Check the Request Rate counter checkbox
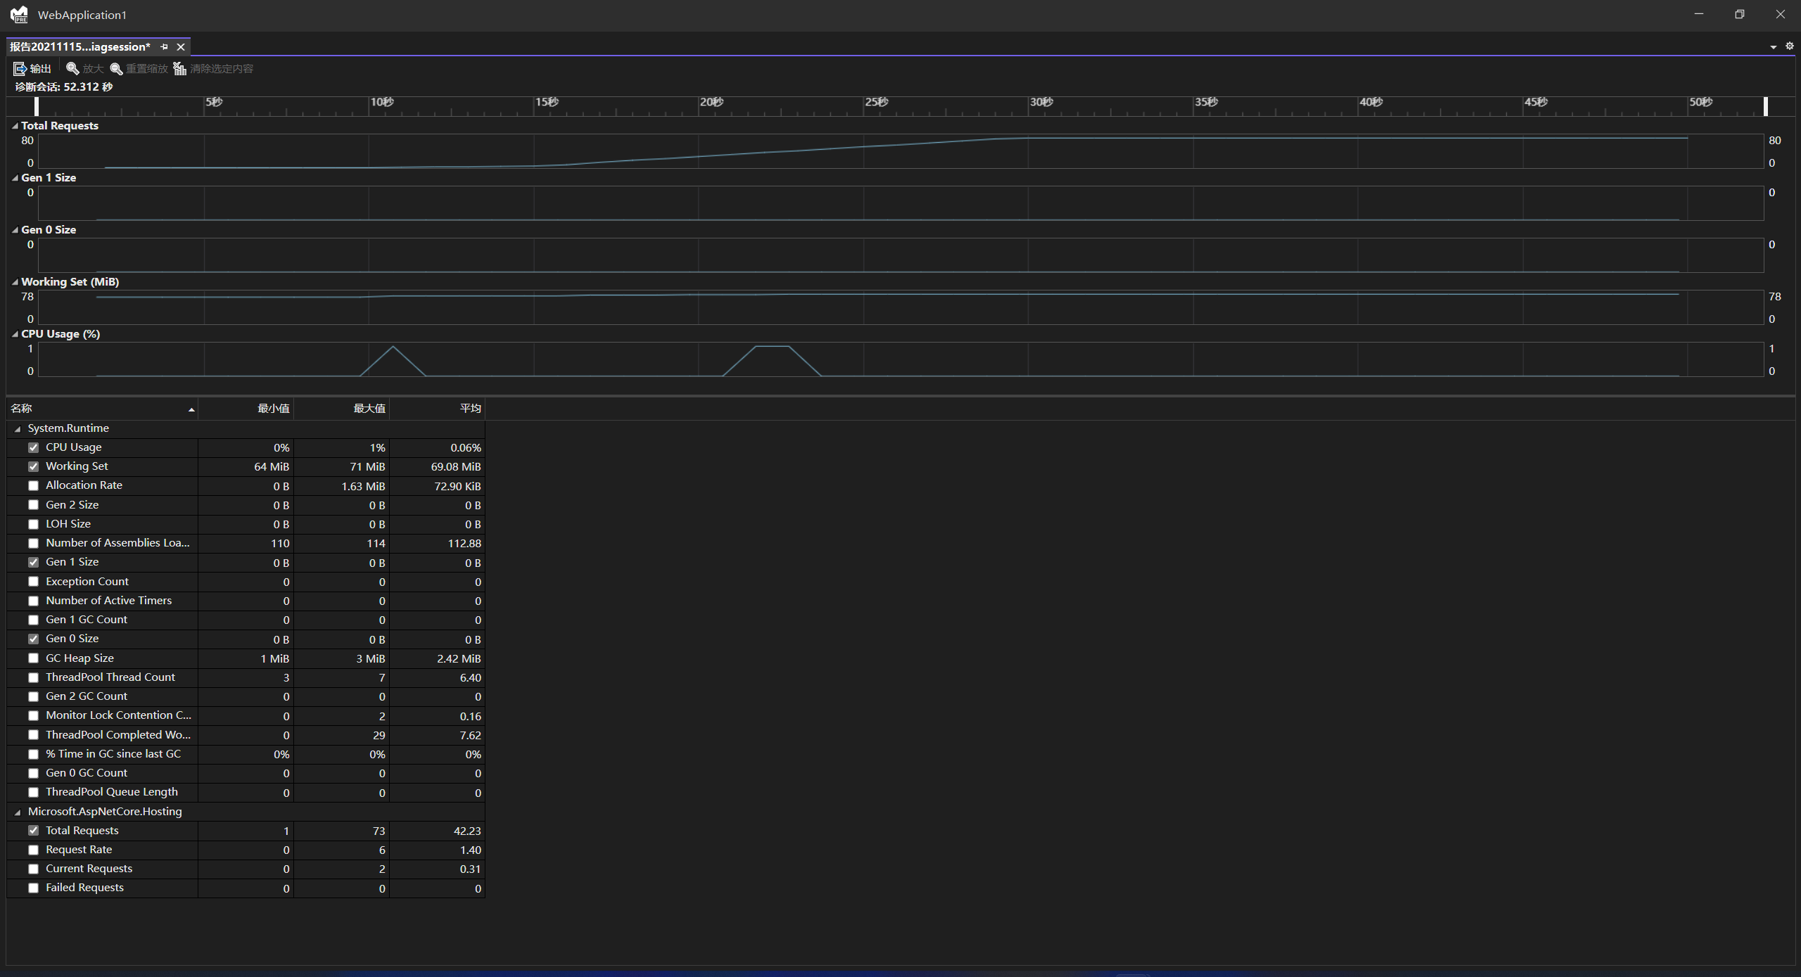The width and height of the screenshot is (1801, 977). click(x=33, y=850)
